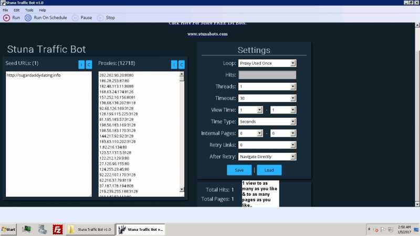Click the Seed URLs import icon

point(81,64)
